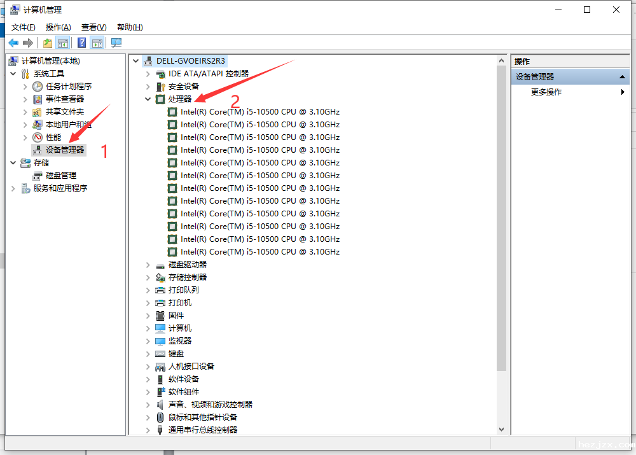Click the 打印队列 printer icon
The width and height of the screenshot is (636, 455).
tap(160, 290)
